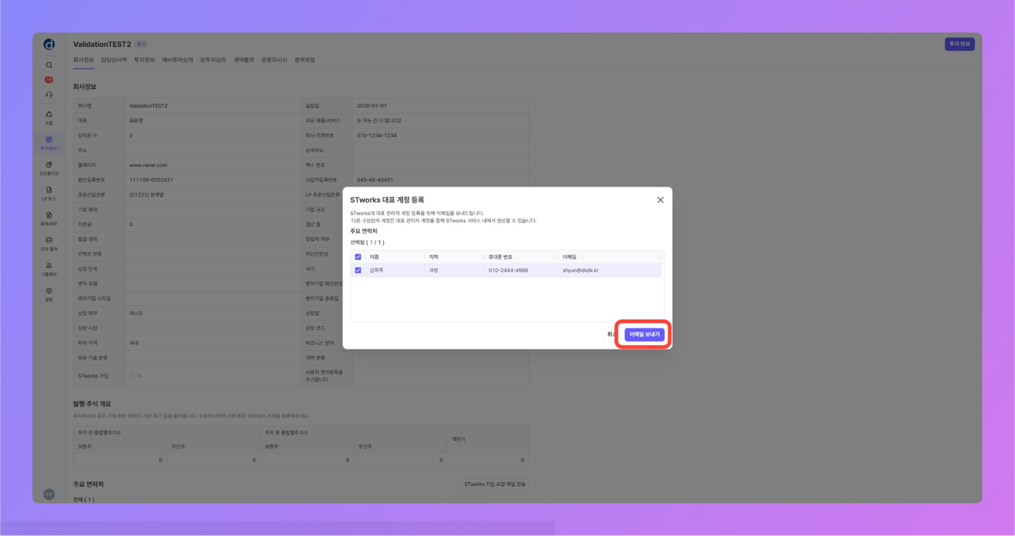Image resolution: width=1015 pixels, height=536 pixels.
Task: Click the 취소 button in the dialog
Action: 609,334
